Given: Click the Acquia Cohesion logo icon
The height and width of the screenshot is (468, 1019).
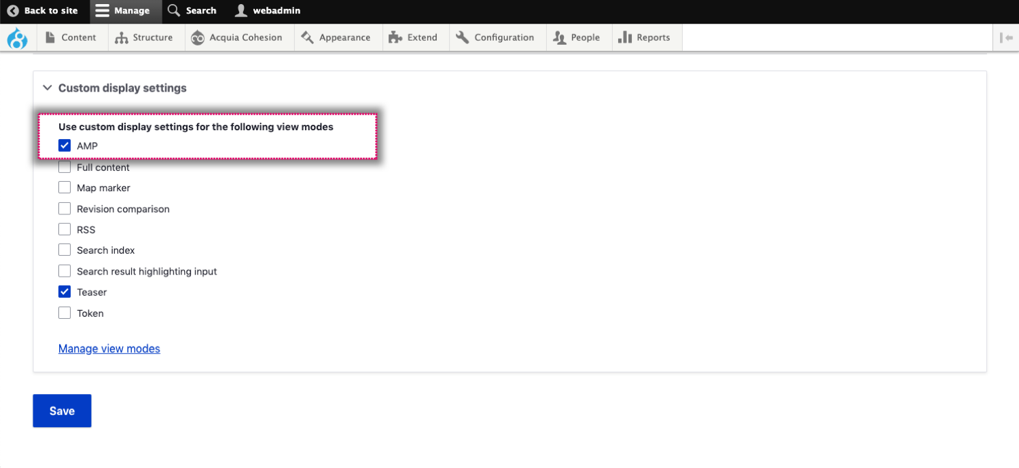Looking at the screenshot, I should tap(198, 38).
